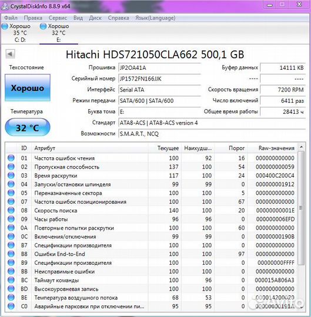This screenshot has height=317, width=311.
Task: Click the Порог column header
Action: click(230, 148)
